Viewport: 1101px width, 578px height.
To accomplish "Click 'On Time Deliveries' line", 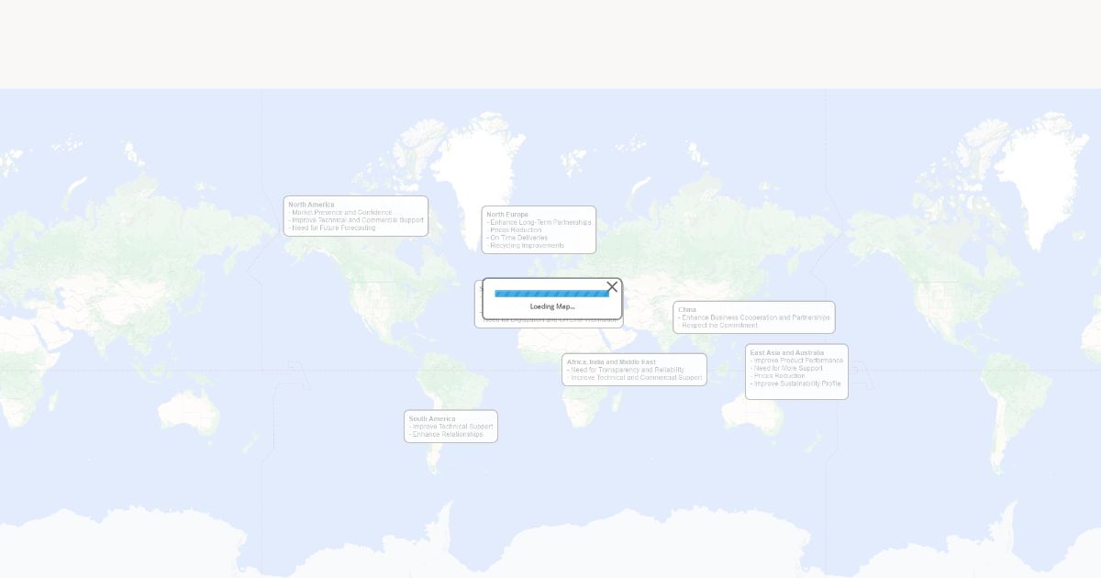I will click(x=517, y=238).
